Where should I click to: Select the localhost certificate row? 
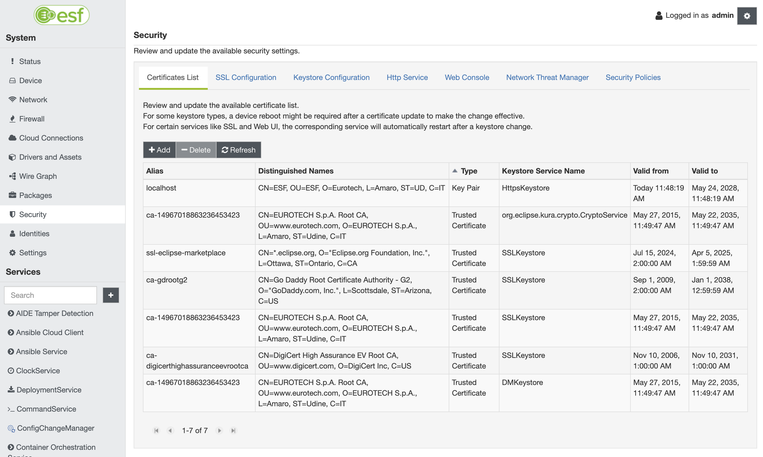445,193
